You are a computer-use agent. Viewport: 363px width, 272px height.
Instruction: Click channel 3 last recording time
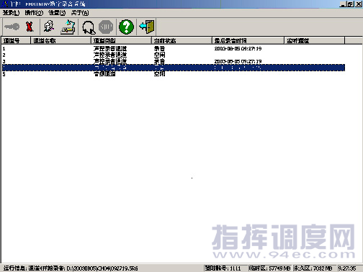click(x=238, y=61)
